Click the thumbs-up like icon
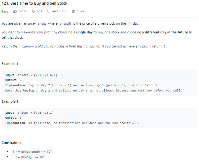This screenshot has width=199, height=163. tap(15, 11)
